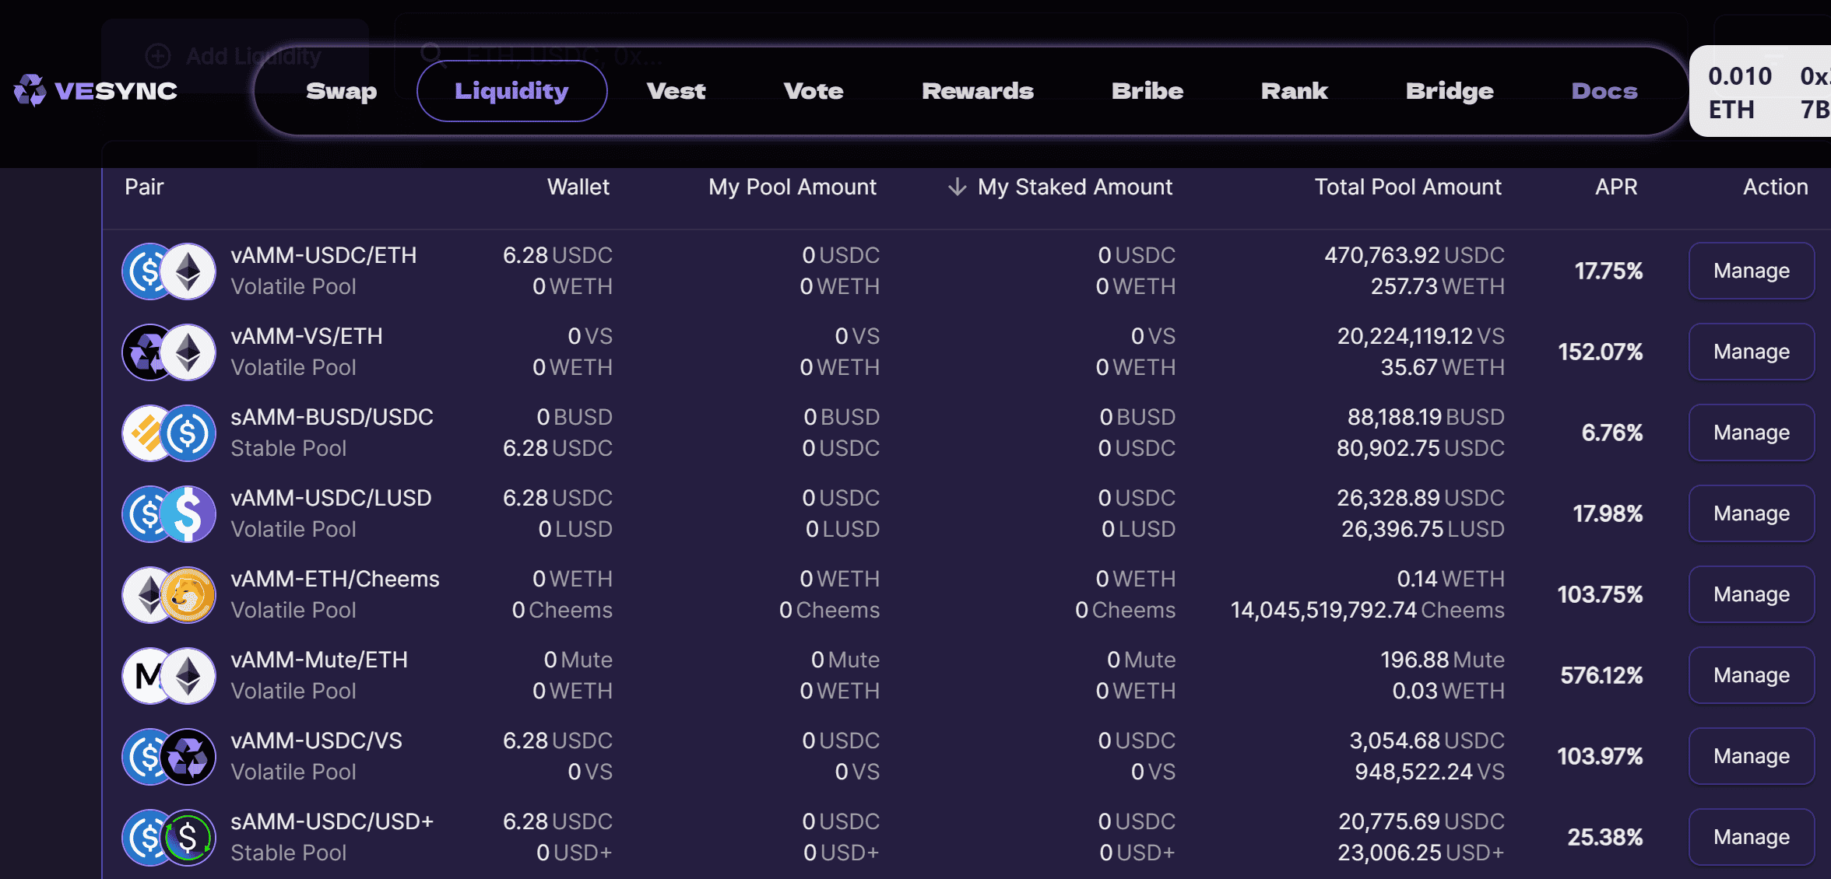Click the vAMM-USDC/LUSD pair name
Screen dimensions: 1831x879
tap(331, 499)
